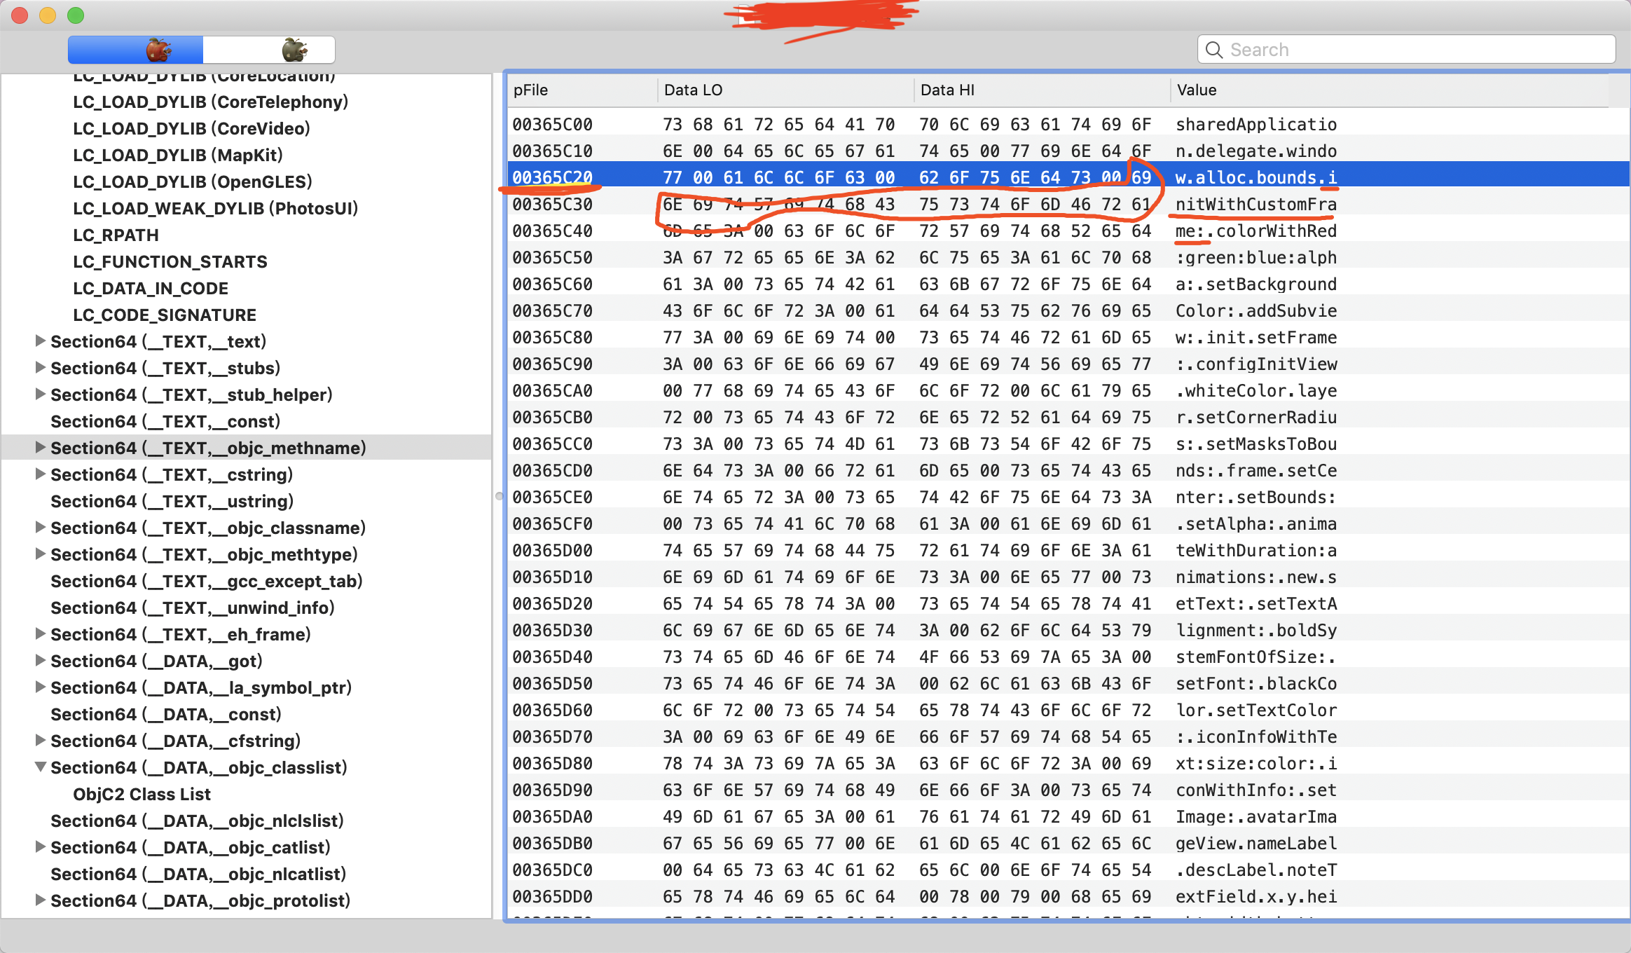This screenshot has height=953, width=1631.
Task: Expand Section64 (__DATA,__got) disclosure arrow
Action: point(41,660)
